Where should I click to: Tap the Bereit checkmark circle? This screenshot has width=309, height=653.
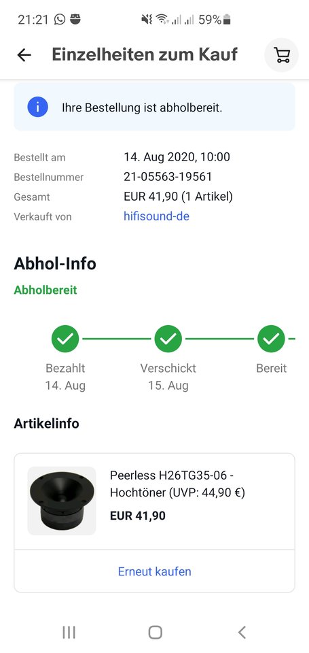coord(271,339)
